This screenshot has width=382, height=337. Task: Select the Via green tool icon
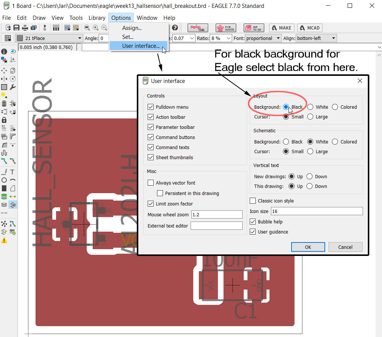click(4, 197)
